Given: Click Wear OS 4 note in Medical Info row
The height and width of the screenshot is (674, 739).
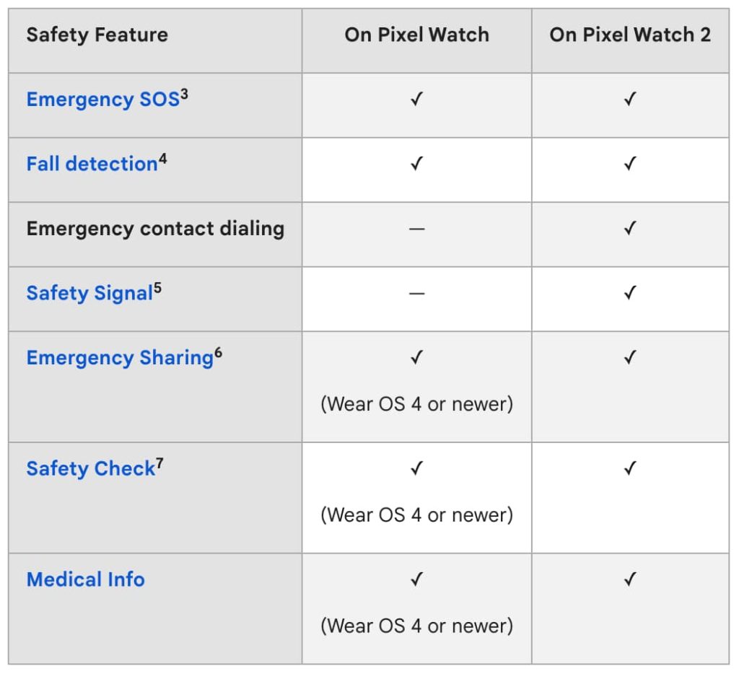Looking at the screenshot, I should pyautogui.click(x=416, y=626).
